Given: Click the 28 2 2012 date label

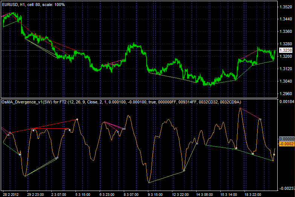Looking at the screenshot, I should tap(11, 195).
